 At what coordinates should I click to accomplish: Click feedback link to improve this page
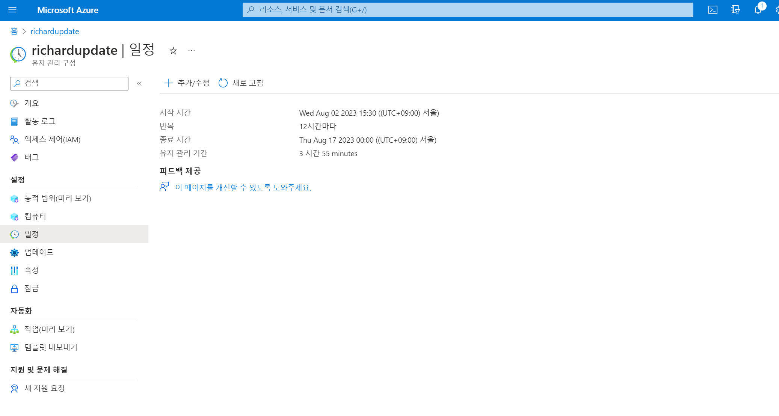(243, 187)
